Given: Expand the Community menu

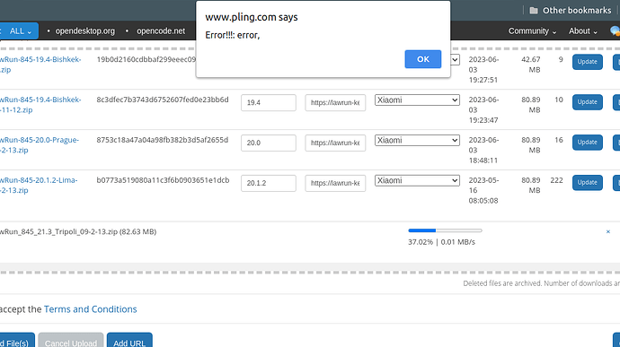Looking at the screenshot, I should click(532, 30).
